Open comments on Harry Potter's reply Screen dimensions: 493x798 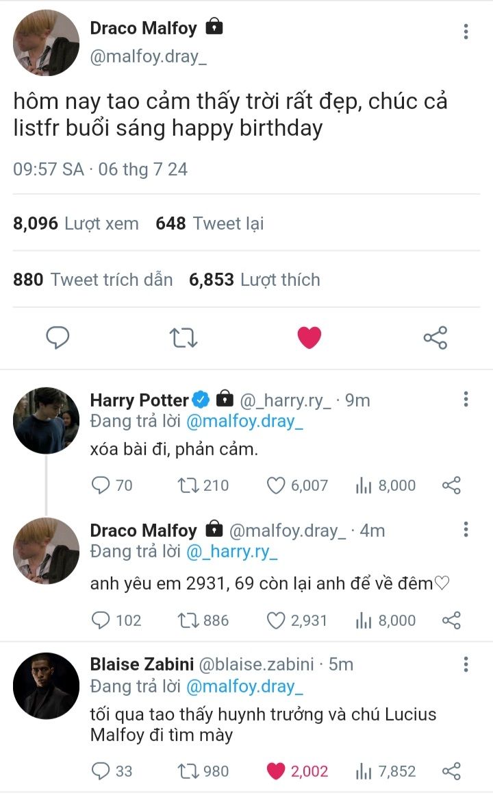pos(101,486)
